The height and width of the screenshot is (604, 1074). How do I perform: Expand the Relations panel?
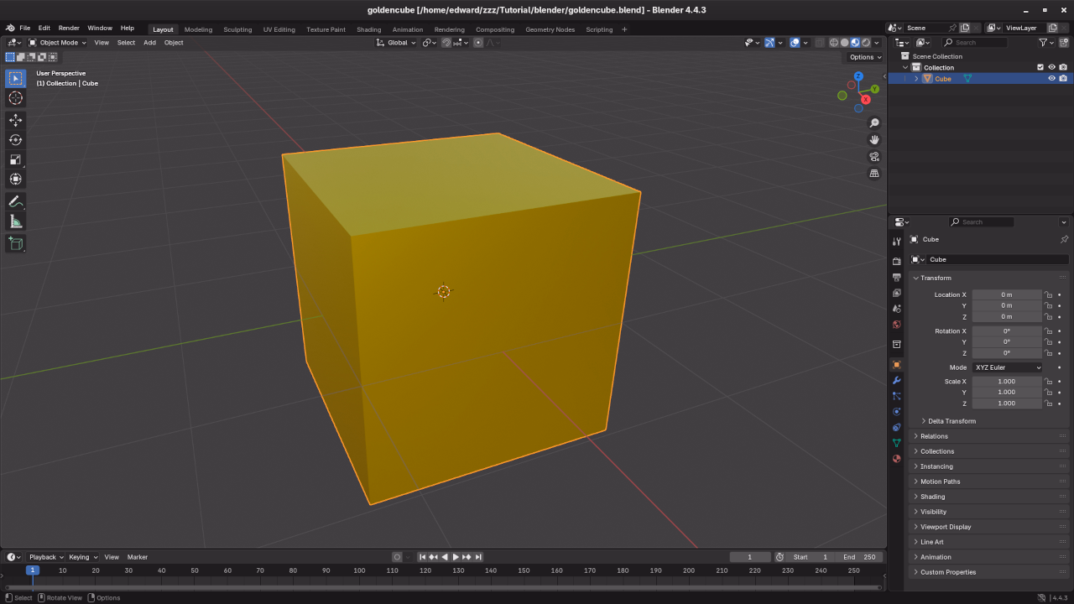coord(989,436)
